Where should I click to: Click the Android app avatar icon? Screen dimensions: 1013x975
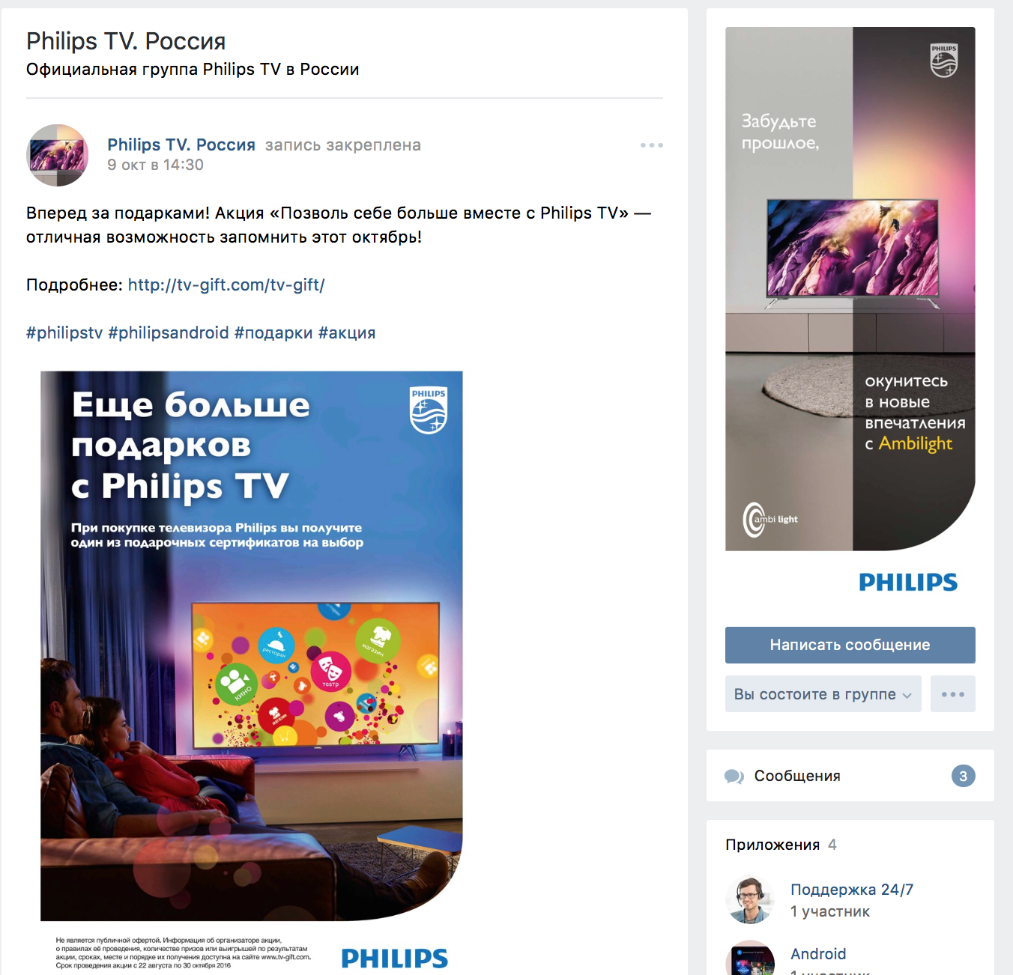(749, 958)
